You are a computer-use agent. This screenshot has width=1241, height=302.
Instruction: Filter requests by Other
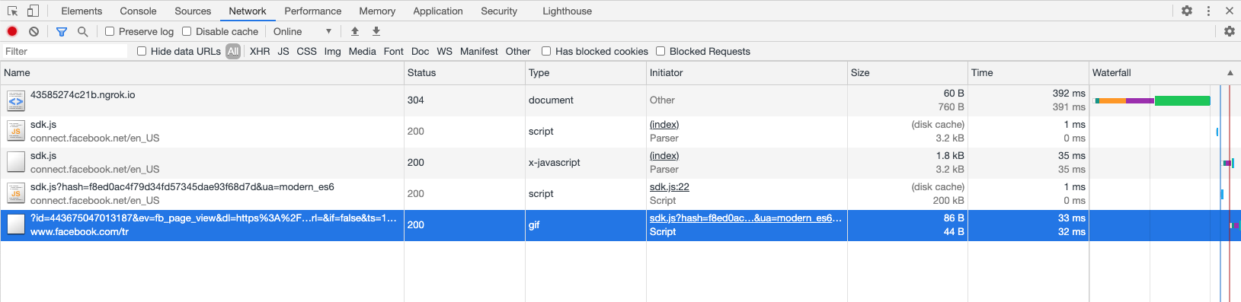(518, 51)
